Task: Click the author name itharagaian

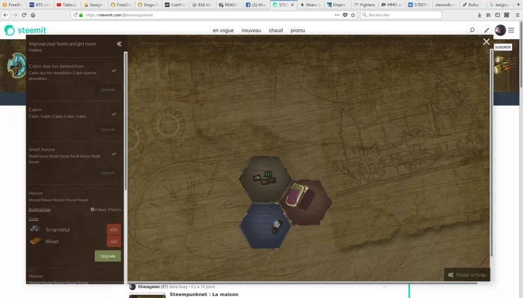Action: (x=149, y=287)
